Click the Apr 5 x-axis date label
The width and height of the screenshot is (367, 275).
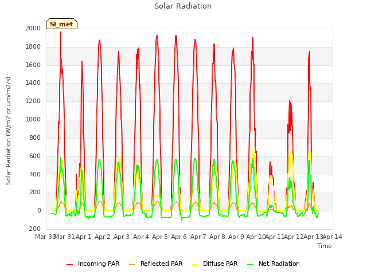pos(160,237)
